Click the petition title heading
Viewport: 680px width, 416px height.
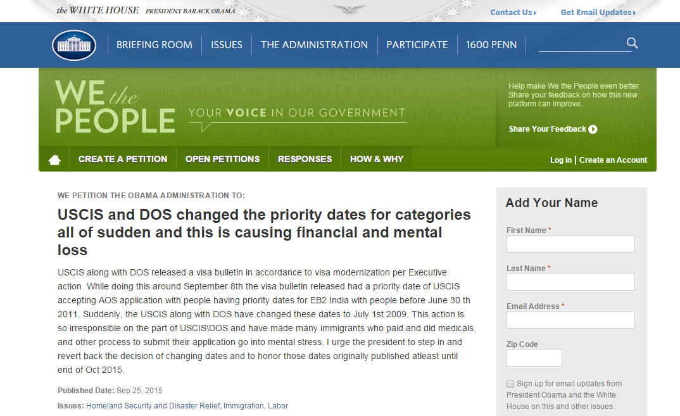tap(264, 232)
